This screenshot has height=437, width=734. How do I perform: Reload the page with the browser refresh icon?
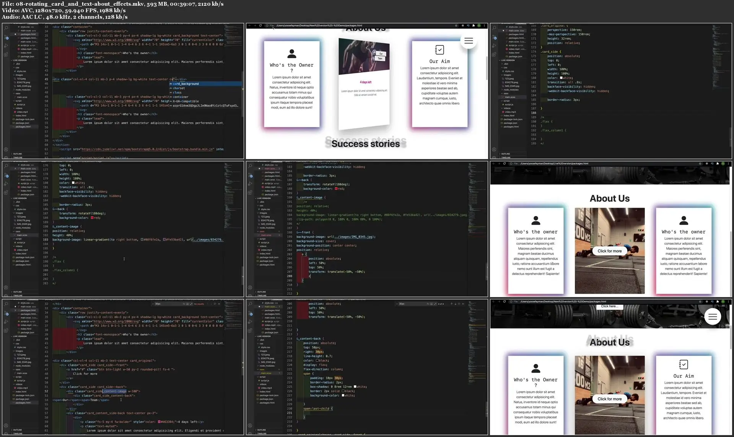(261, 25)
